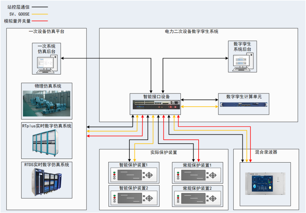Screen dimensions: 306x213
Task: Click the black 站控层通信 legend line
Action: [40, 7]
